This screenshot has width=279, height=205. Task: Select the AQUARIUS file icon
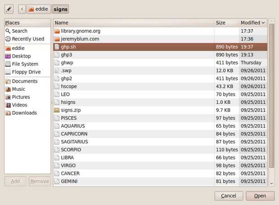(x=57, y=126)
